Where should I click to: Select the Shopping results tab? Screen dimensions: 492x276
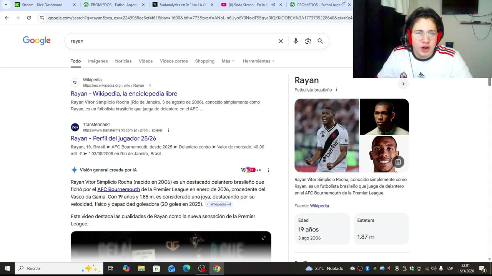205,61
